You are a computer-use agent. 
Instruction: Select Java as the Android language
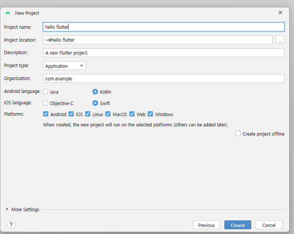coord(46,92)
